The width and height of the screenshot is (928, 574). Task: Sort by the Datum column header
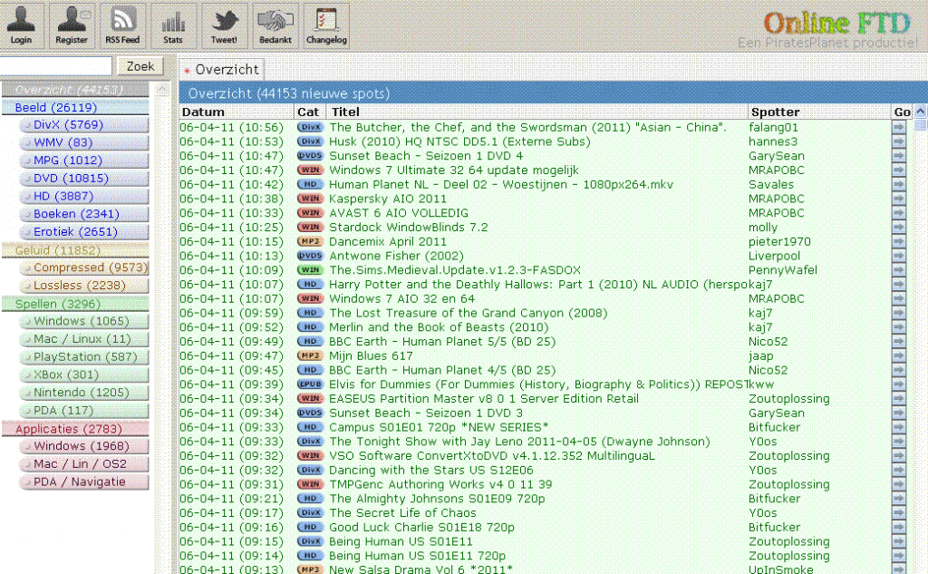coord(237,112)
